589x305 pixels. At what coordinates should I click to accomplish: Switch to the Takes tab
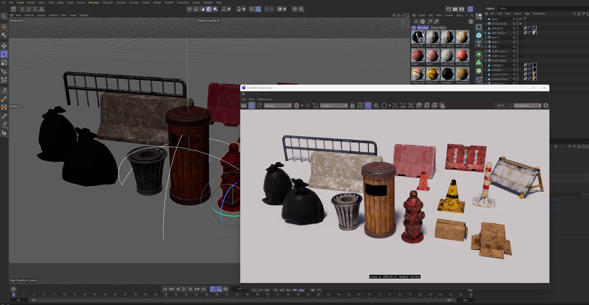503,8
